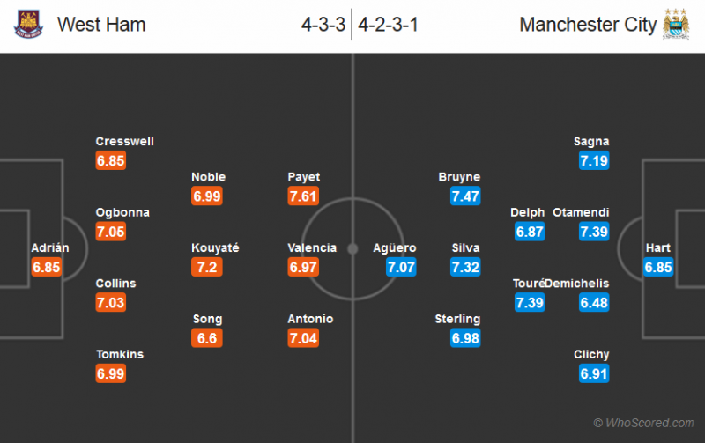Viewport: 705px width, 443px height.
Task: Select the Manchester City team name
Action: pos(588,25)
